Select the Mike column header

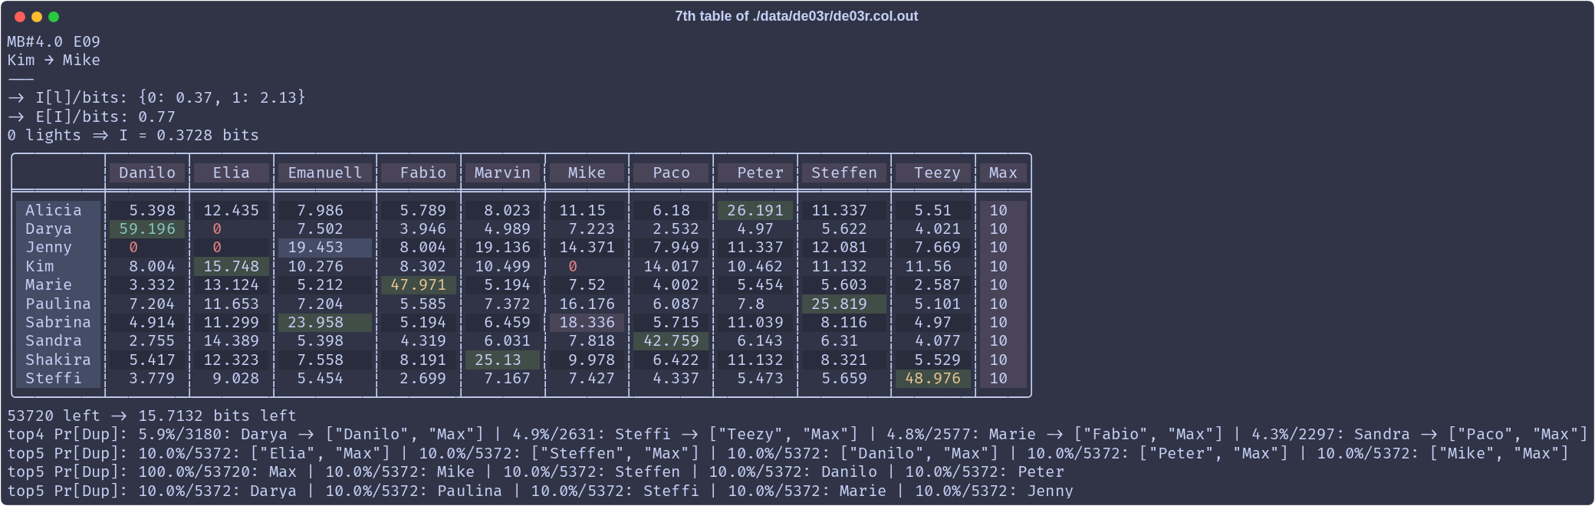587,173
